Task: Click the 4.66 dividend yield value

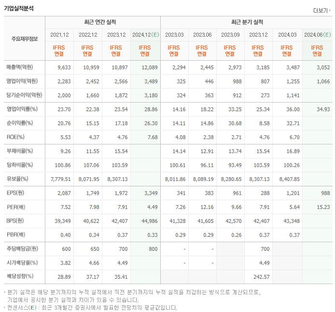Action: pos(94,263)
